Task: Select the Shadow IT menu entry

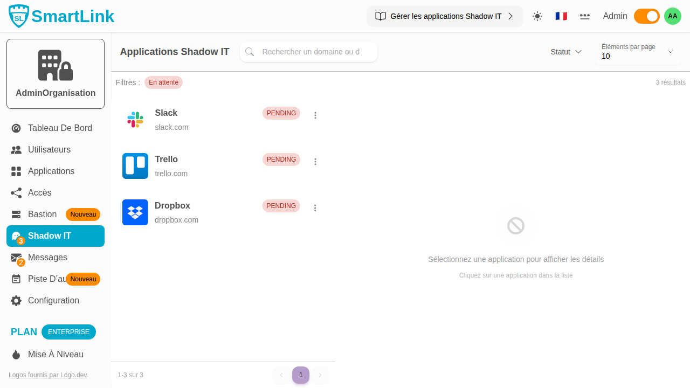Action: point(49,235)
